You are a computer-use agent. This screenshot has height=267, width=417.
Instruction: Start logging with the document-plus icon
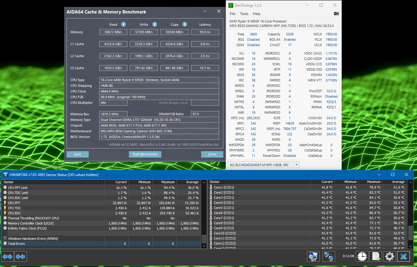click(376, 257)
